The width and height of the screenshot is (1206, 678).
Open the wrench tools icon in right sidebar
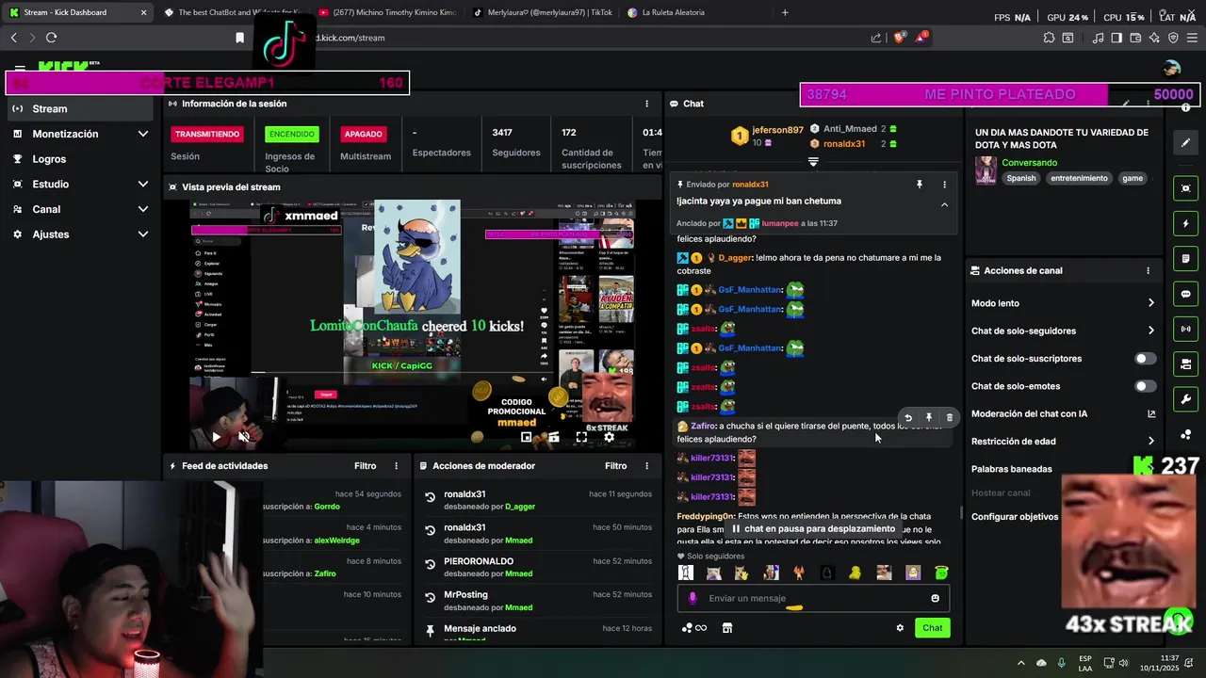point(1185,399)
